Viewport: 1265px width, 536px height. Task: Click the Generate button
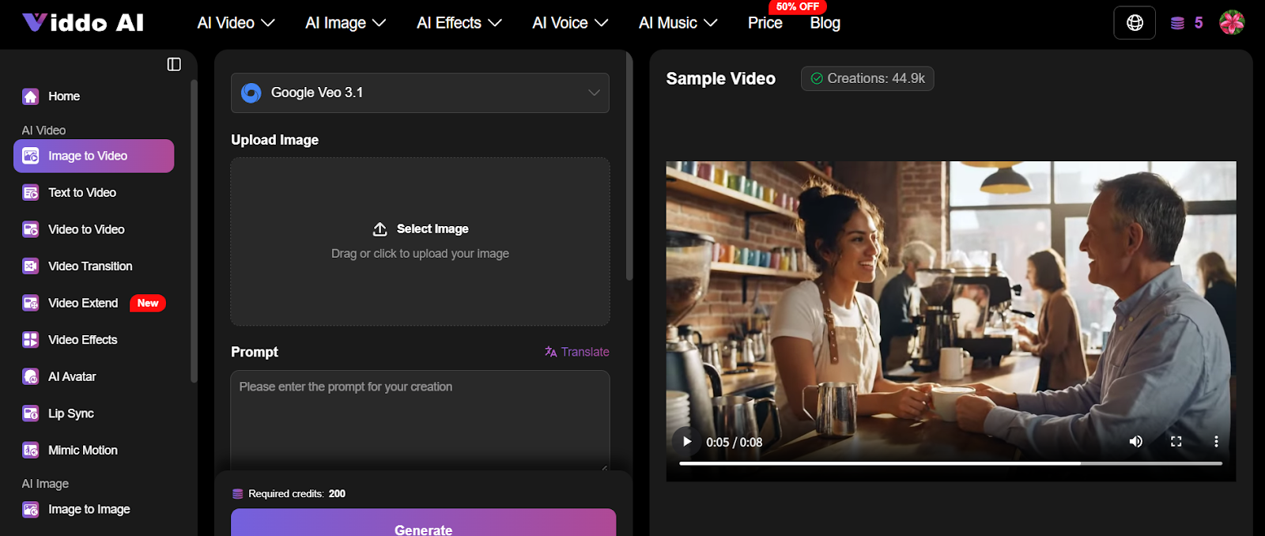click(x=423, y=526)
